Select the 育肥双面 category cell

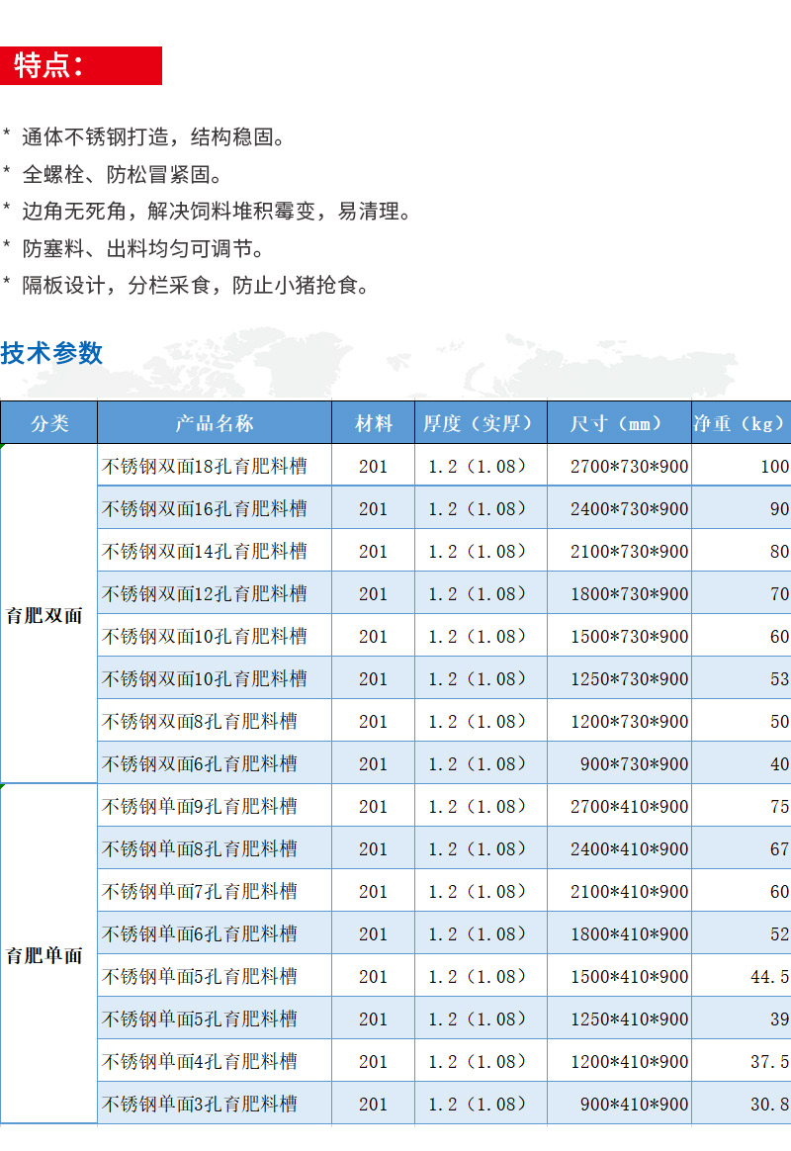pos(44,615)
